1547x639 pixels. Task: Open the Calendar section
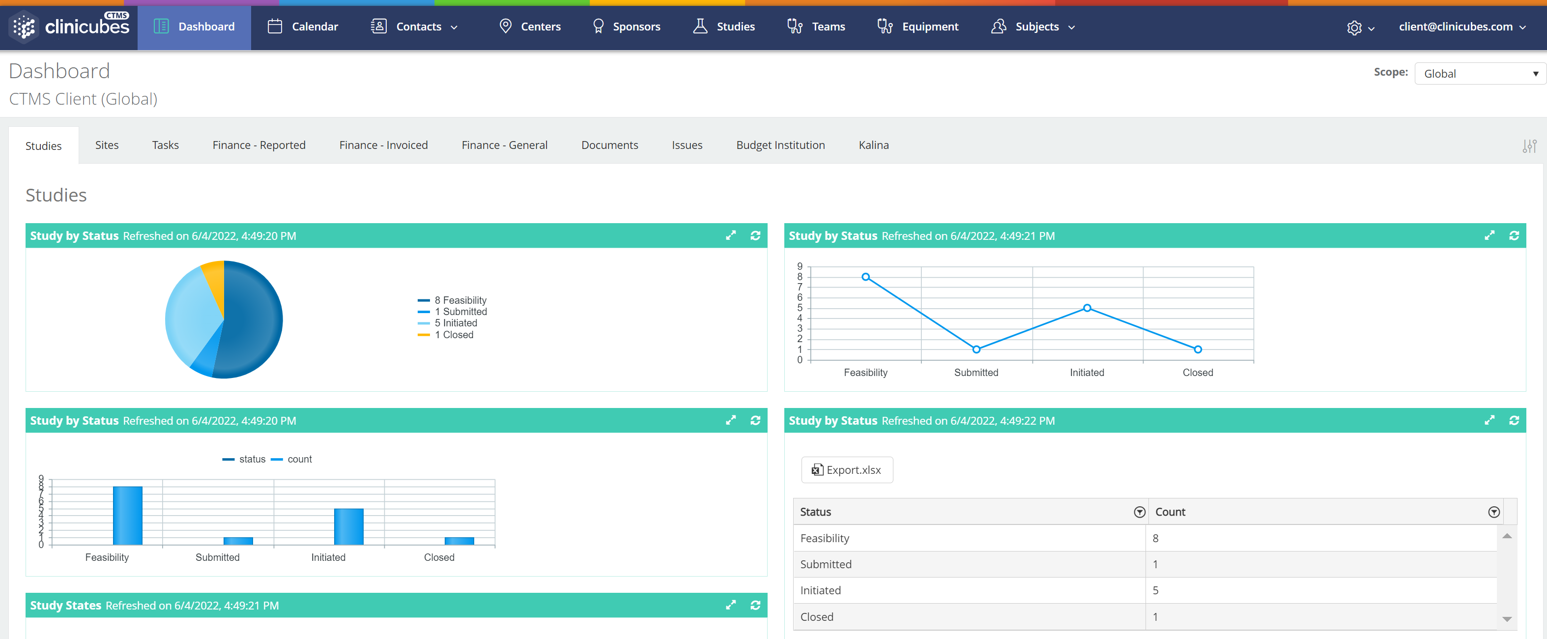(303, 27)
